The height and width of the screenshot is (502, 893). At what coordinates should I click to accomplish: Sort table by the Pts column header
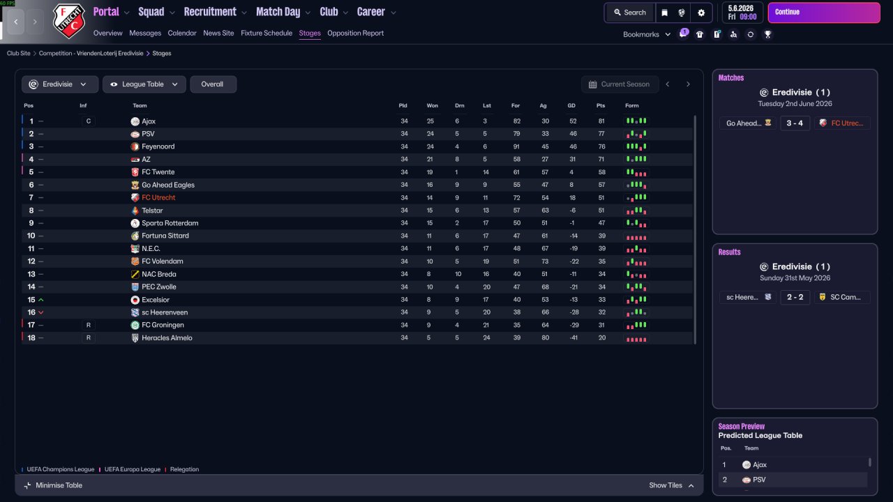point(601,106)
